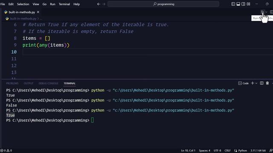Go forward with the right arrow

(104, 4)
